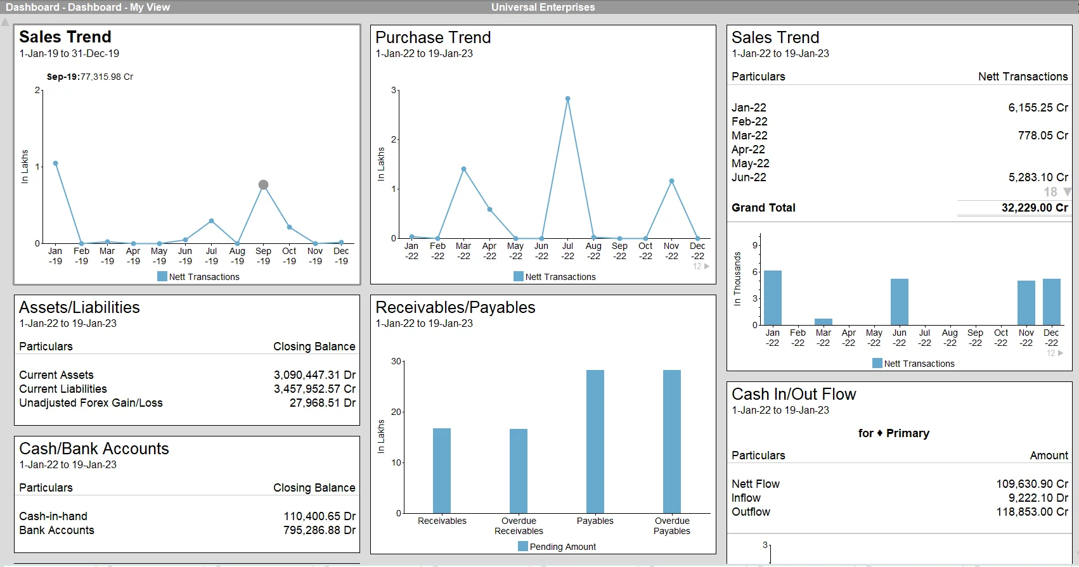Image resolution: width=1079 pixels, height=567 pixels.
Task: Select the Overdue Receivables bar
Action: point(519,471)
